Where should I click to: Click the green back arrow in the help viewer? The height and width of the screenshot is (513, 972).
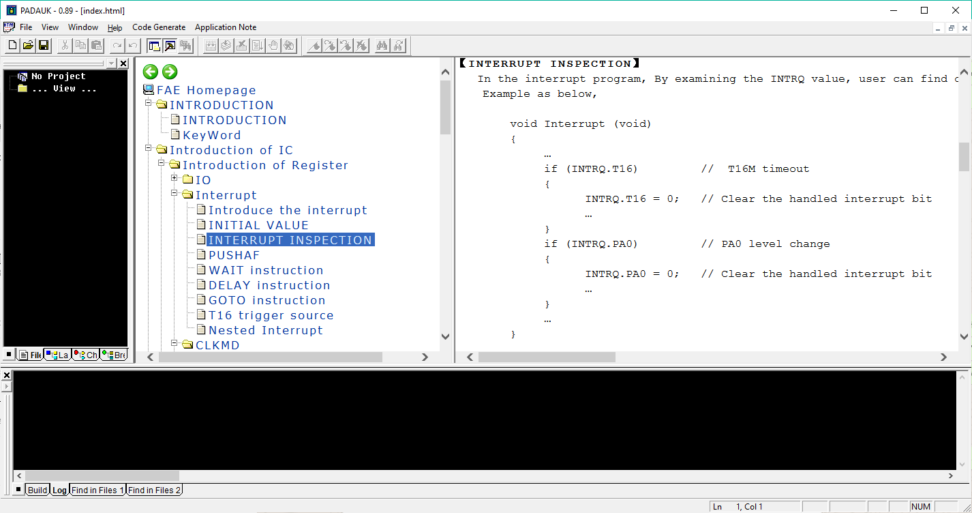pyautogui.click(x=150, y=72)
